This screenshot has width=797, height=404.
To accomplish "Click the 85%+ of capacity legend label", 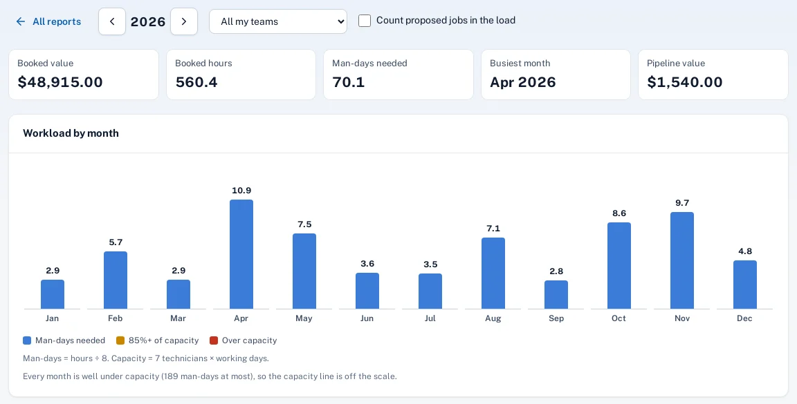I will click(x=164, y=340).
